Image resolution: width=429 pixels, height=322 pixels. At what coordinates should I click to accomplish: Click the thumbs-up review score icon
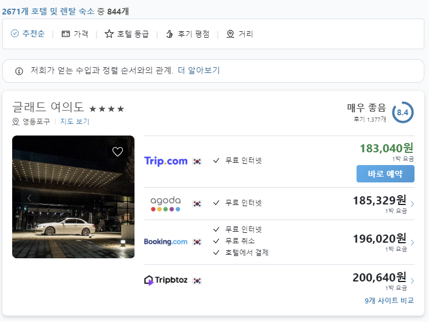170,34
